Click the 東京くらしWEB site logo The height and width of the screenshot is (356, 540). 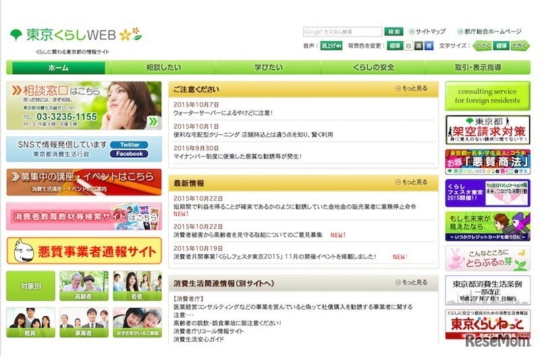(x=76, y=35)
